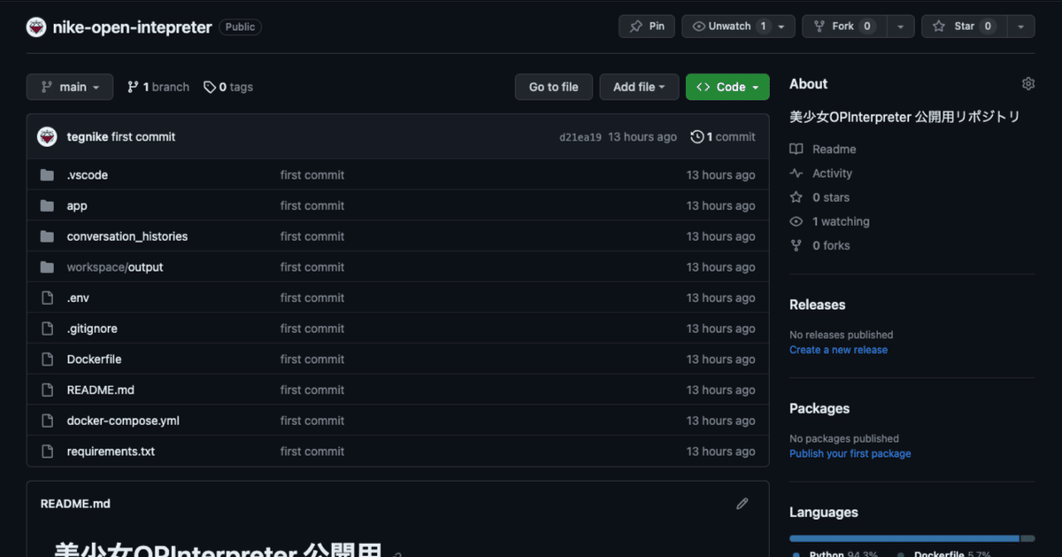Click the conversation_histories folder icon
This screenshot has height=557, width=1062.
coord(47,236)
